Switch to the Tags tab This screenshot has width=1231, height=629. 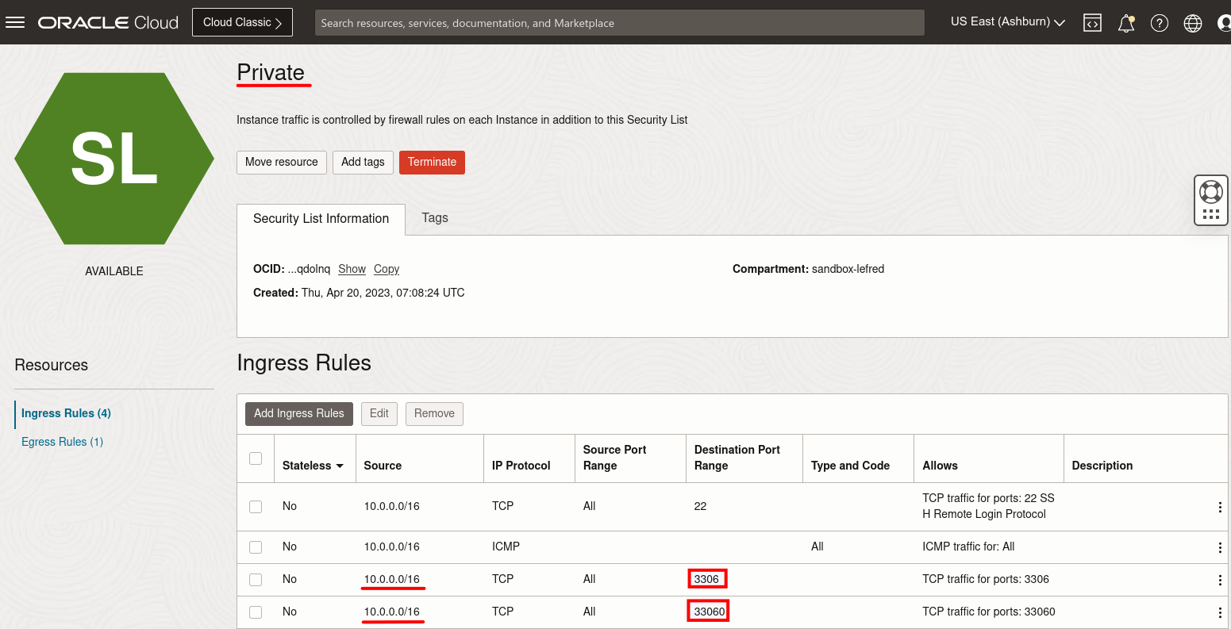435,218
